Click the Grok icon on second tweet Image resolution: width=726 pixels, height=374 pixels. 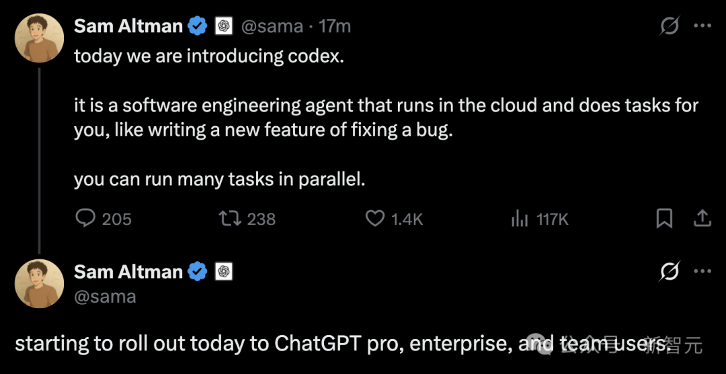pyautogui.click(x=670, y=271)
